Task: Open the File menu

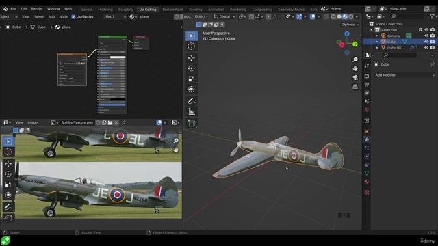Action: pyautogui.click(x=13, y=9)
